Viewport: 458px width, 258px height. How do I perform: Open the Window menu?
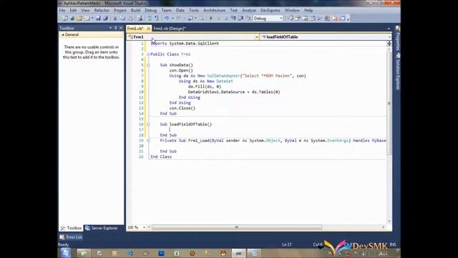coord(292,10)
